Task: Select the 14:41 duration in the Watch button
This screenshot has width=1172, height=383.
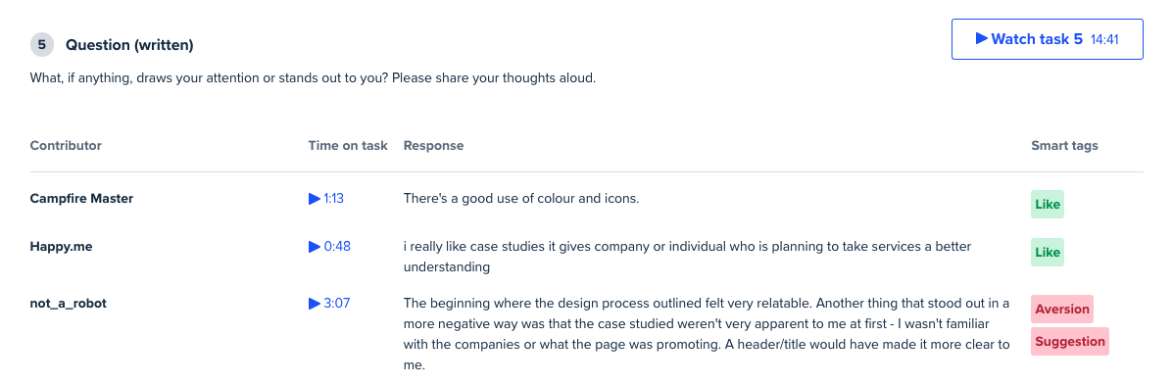Action: [x=1104, y=39]
